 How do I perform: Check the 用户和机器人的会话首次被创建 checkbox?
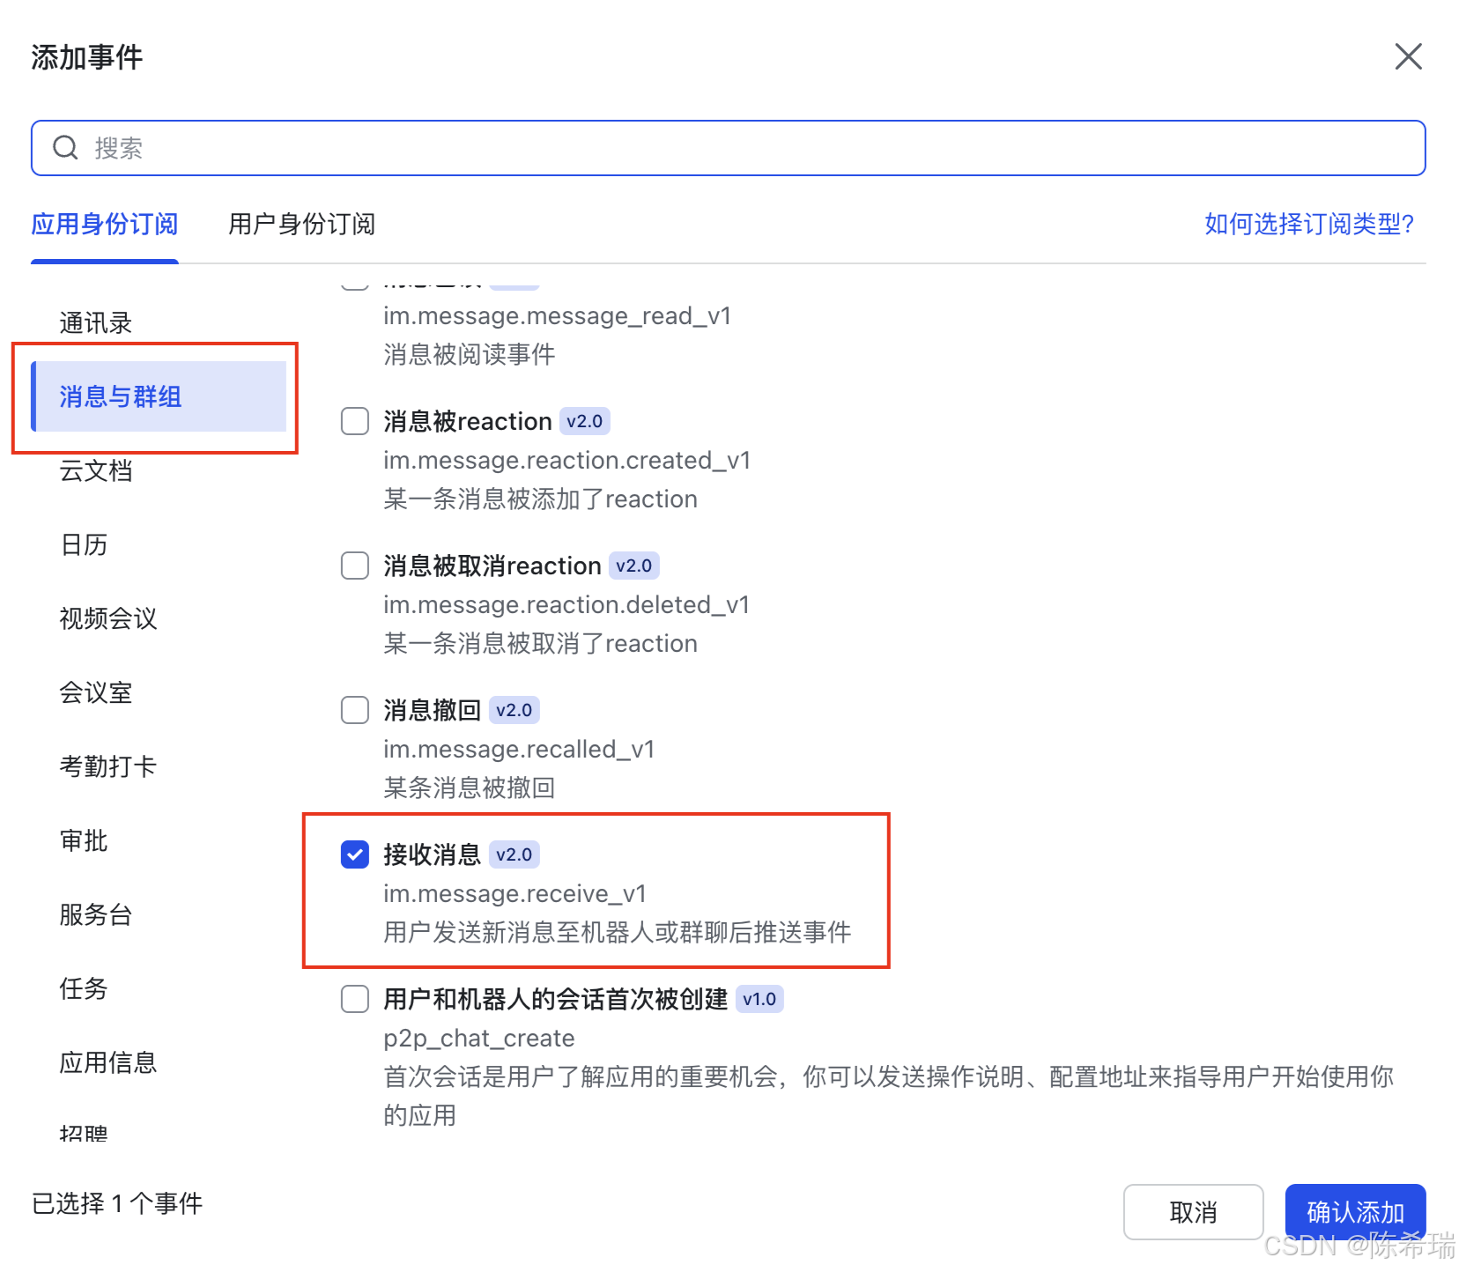coord(354,999)
